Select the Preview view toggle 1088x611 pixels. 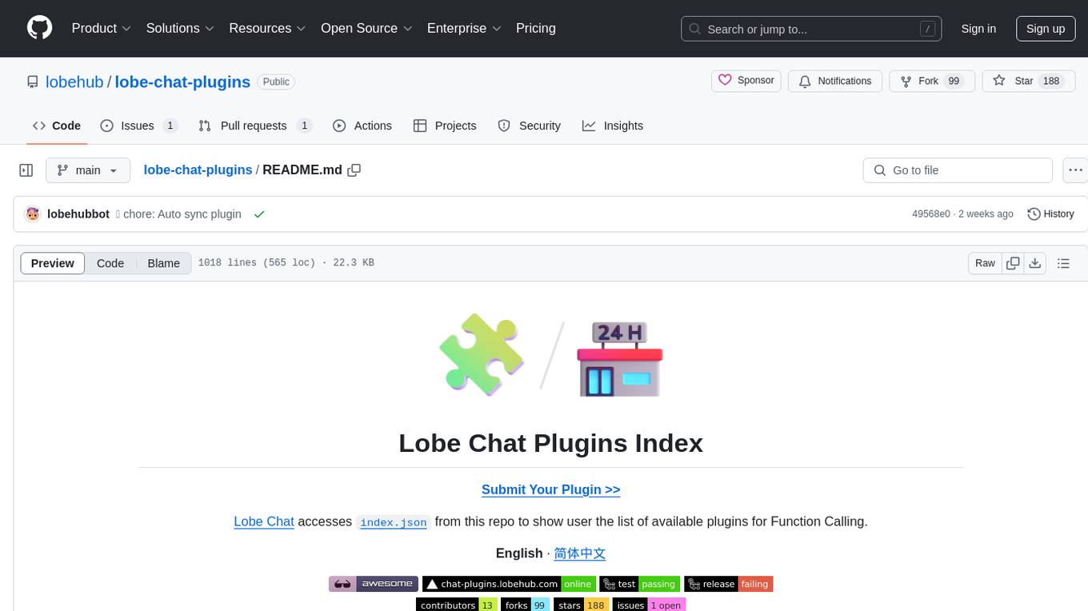pyautogui.click(x=53, y=263)
